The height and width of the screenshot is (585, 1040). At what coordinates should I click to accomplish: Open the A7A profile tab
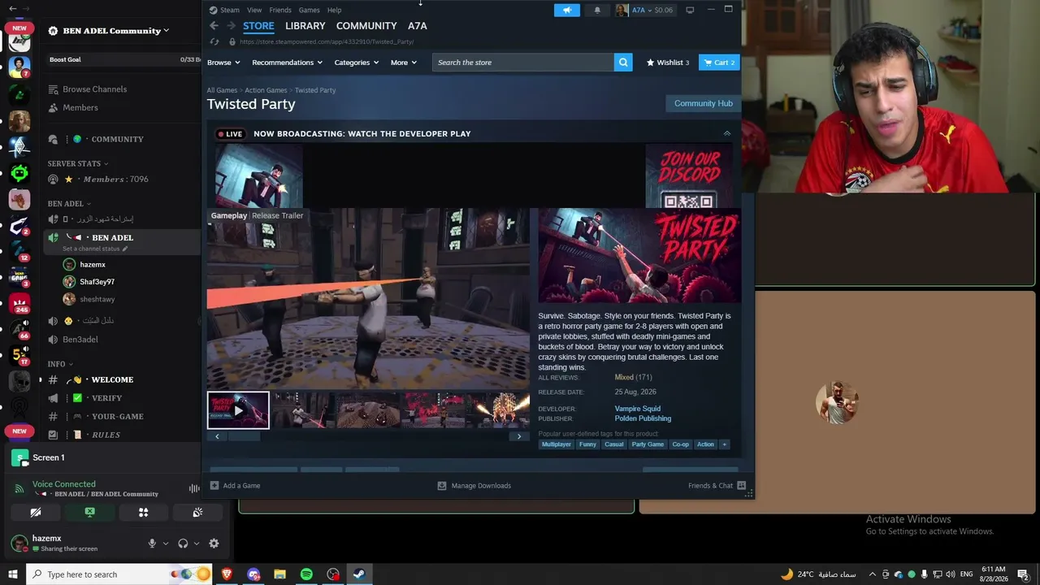(x=417, y=26)
